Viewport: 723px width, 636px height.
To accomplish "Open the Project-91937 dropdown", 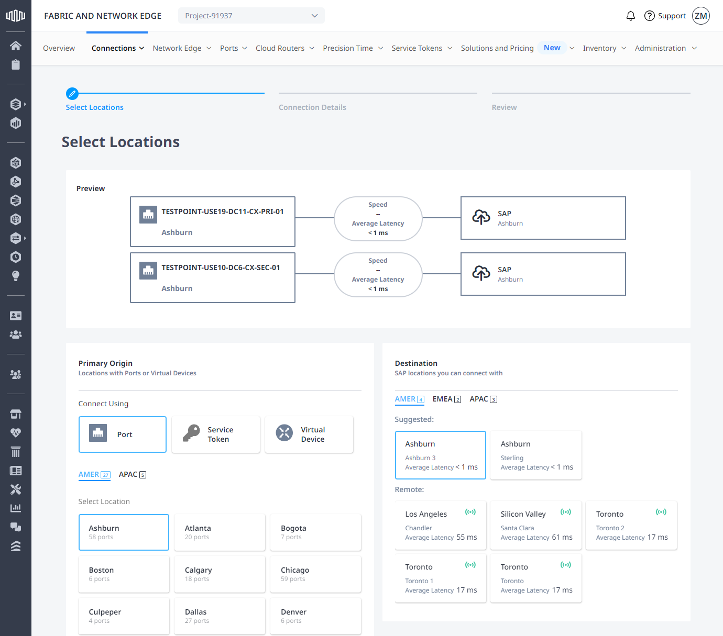I will point(251,16).
